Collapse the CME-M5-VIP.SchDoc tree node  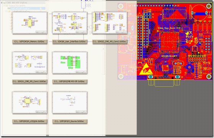click(6, 11)
